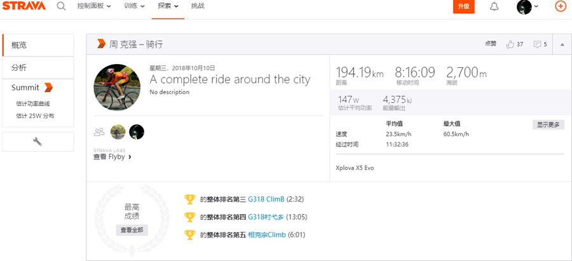
Task: Click the thumbs-up kudos icon
Action: pyautogui.click(x=510, y=44)
